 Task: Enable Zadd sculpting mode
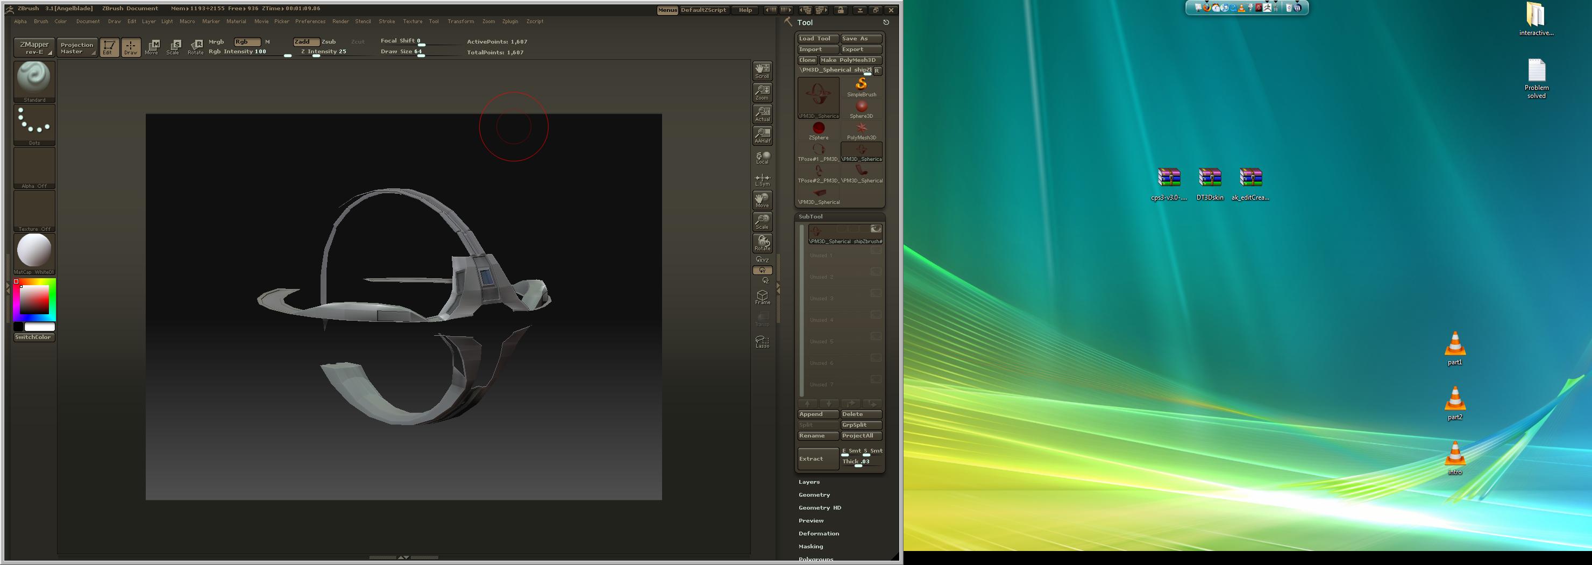306,42
